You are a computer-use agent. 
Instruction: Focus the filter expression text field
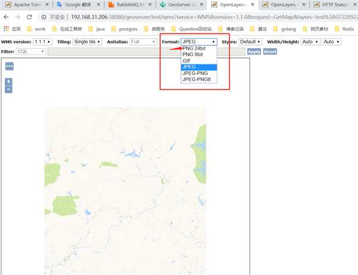(x=146, y=52)
